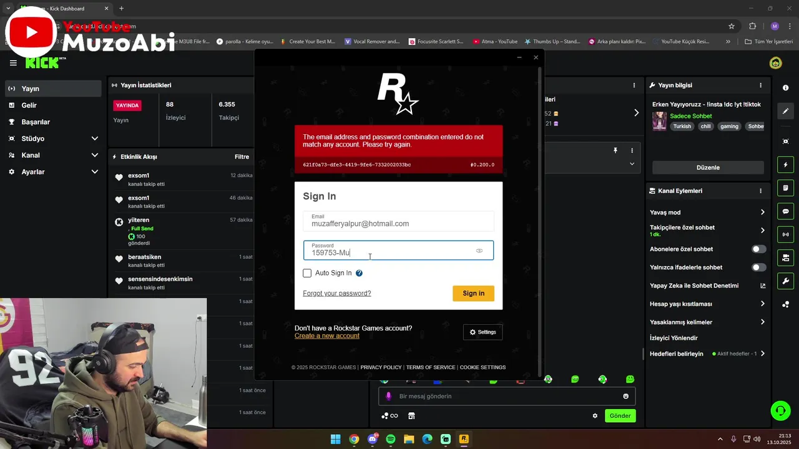Open the Privacy Policy link
The height and width of the screenshot is (449, 799).
381,367
